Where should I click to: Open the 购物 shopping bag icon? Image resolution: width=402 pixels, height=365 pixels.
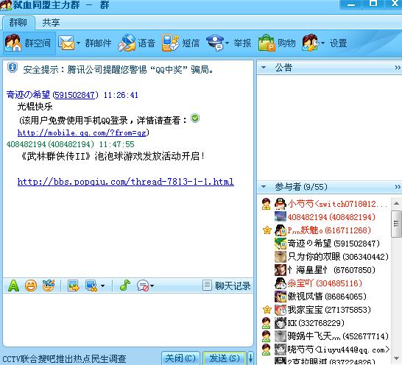[267, 43]
